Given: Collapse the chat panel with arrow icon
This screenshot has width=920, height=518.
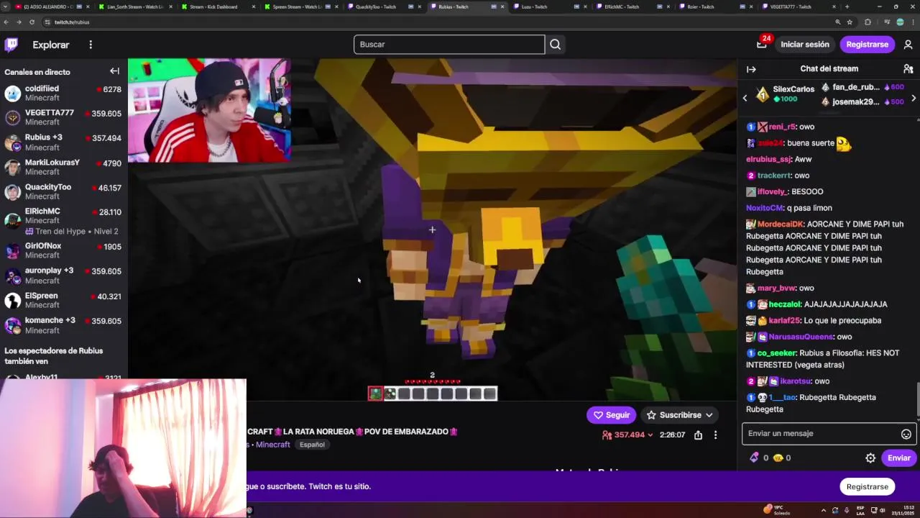Looking at the screenshot, I should 751,69.
